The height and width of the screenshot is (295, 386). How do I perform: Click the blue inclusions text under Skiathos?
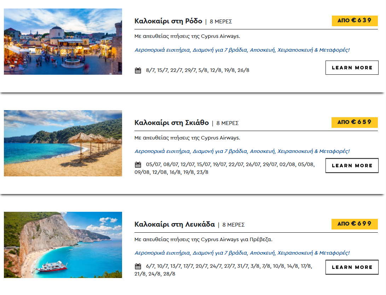pyautogui.click(x=242, y=151)
